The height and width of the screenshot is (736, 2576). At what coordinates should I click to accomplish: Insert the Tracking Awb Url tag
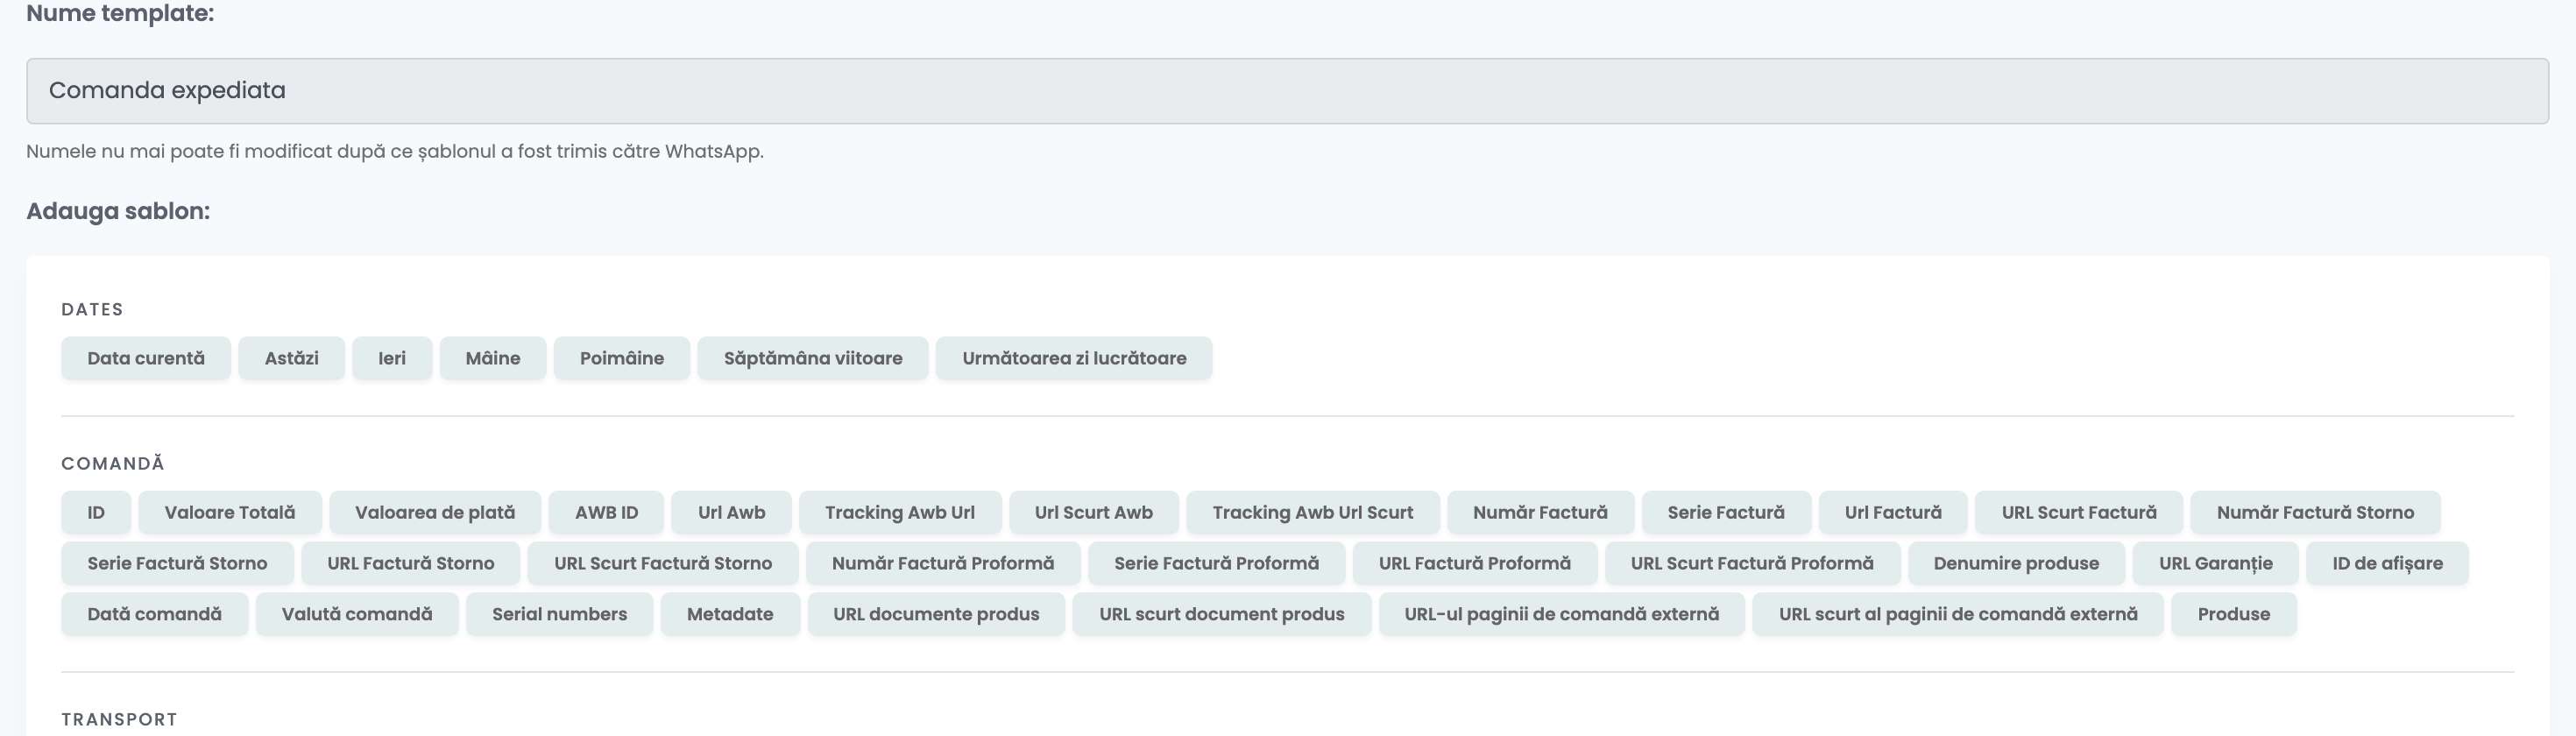[900, 512]
